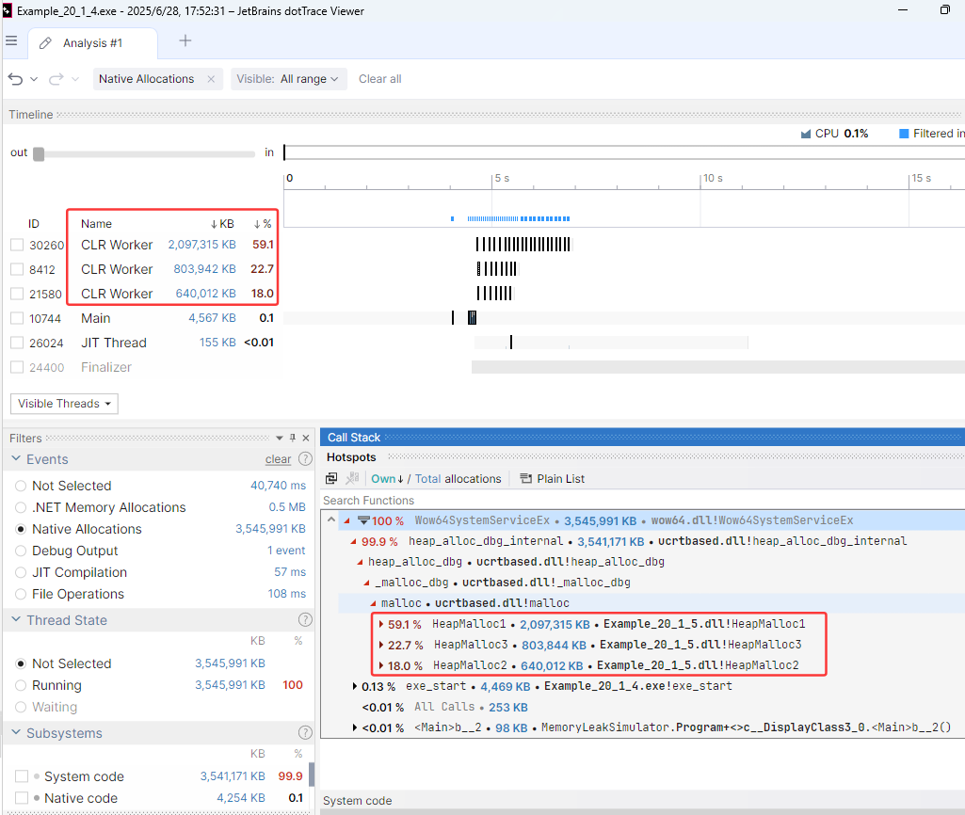This screenshot has height=815, width=965.
Task: Pin the Filters panel
Action: (x=293, y=438)
